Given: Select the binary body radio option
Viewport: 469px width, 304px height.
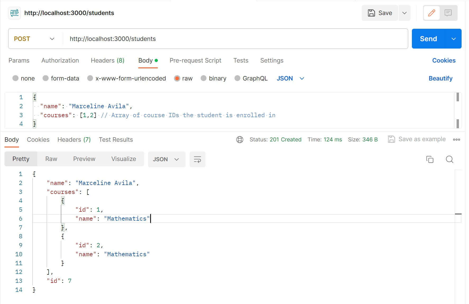Looking at the screenshot, I should [203, 78].
